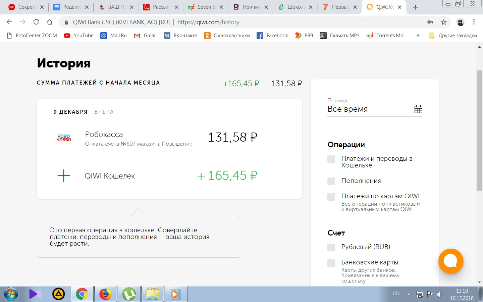Open the QIWI Кошелек +165,45 ₽ top-up entry

[x=169, y=176]
